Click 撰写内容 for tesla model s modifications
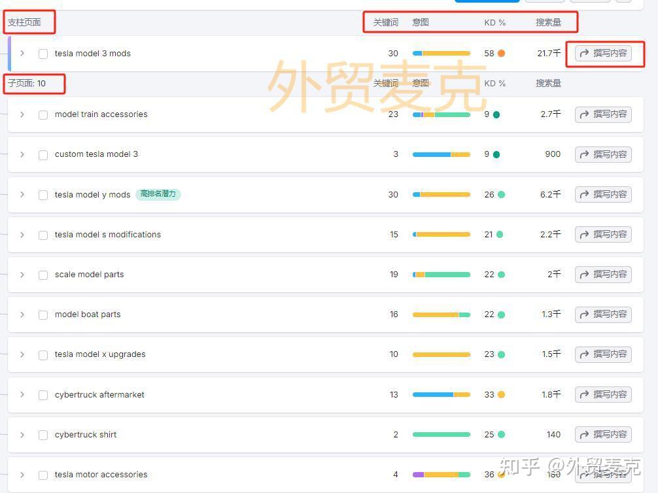Screen dimensions: 658x493 (603, 235)
